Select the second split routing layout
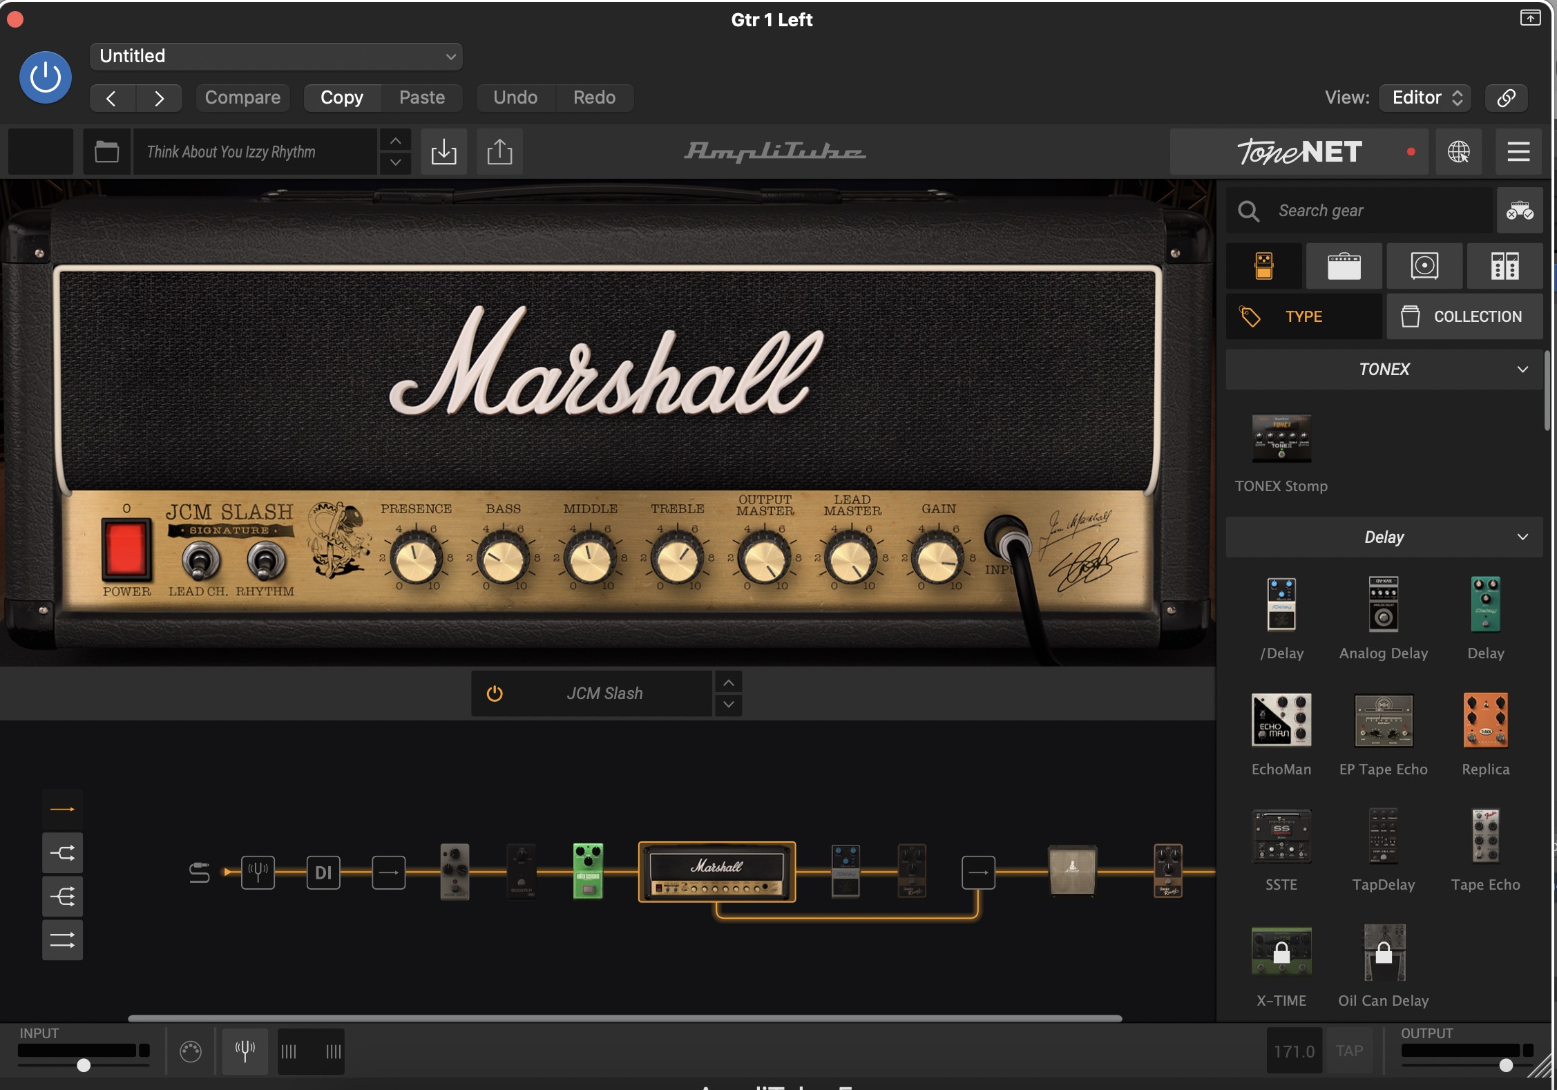This screenshot has width=1557, height=1090. [62, 897]
